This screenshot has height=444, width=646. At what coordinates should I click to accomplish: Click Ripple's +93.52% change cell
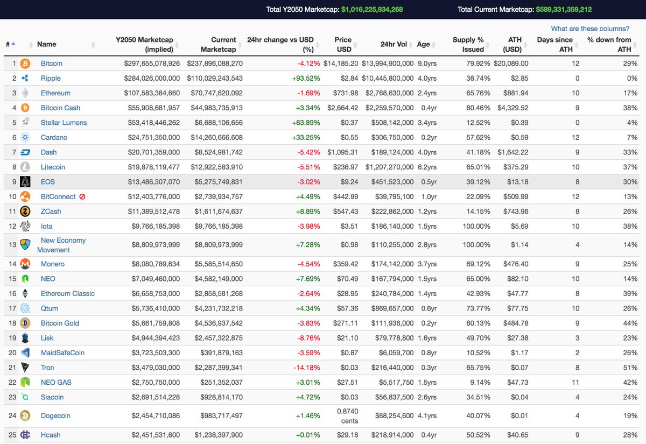pyautogui.click(x=306, y=78)
